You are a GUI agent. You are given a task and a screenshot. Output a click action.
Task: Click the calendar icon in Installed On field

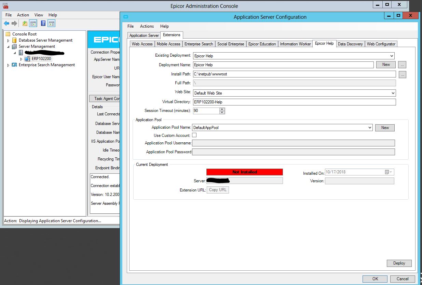387,172
